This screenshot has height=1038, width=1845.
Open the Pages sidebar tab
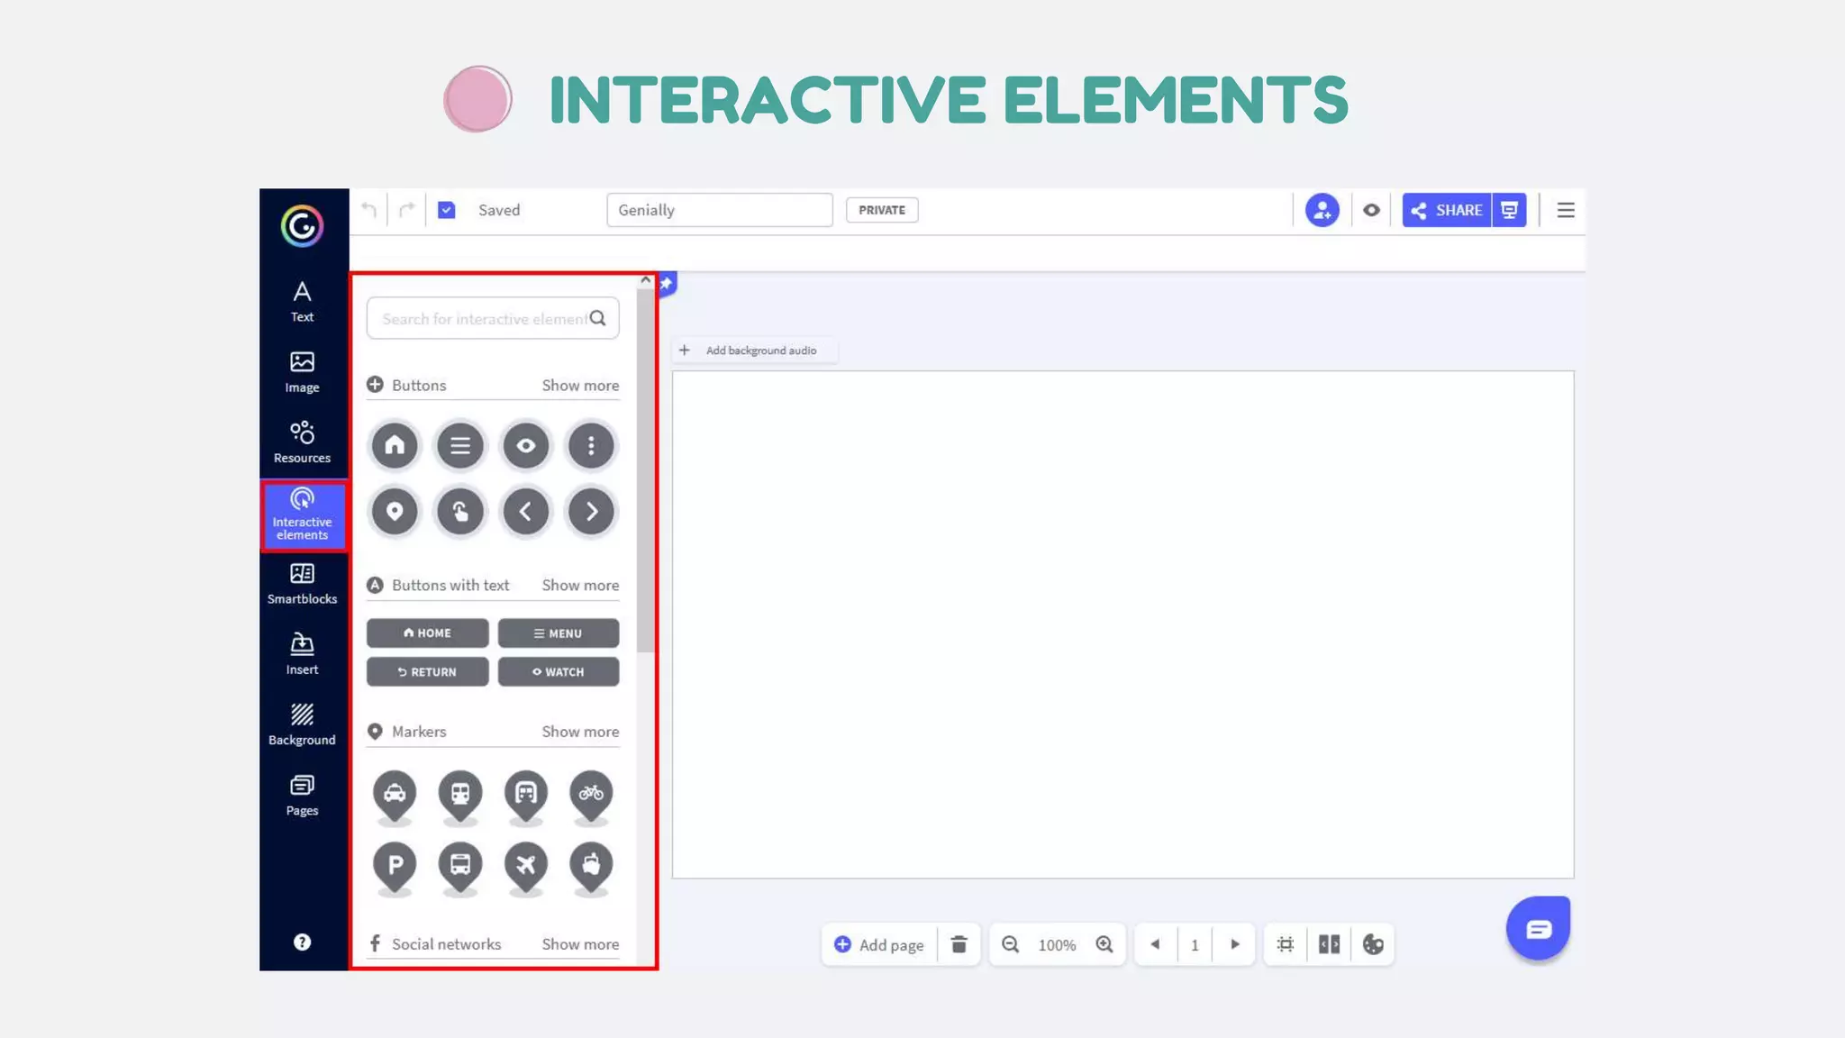pyautogui.click(x=302, y=795)
